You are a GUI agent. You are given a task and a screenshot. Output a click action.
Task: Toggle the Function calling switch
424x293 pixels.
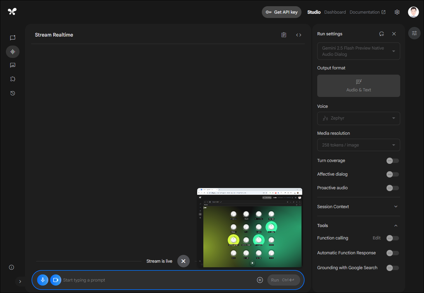(393, 238)
